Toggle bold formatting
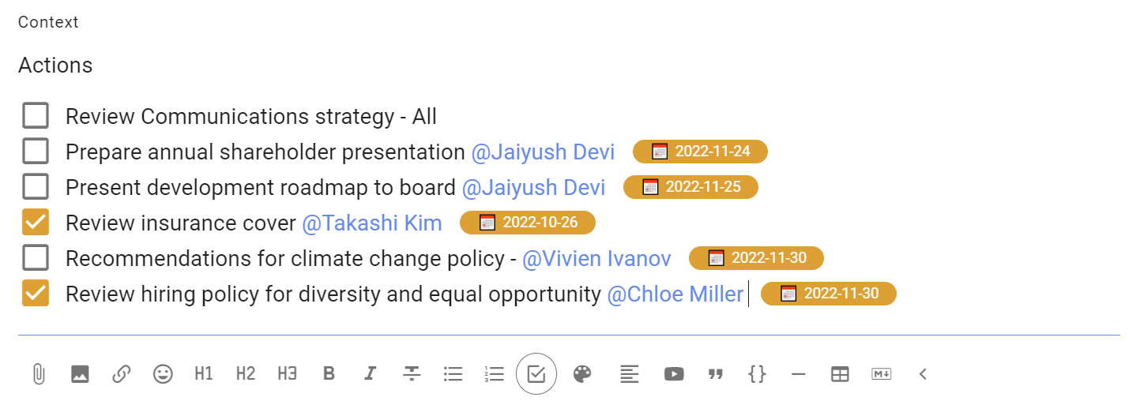This screenshot has height=401, width=1140. pos(329,374)
